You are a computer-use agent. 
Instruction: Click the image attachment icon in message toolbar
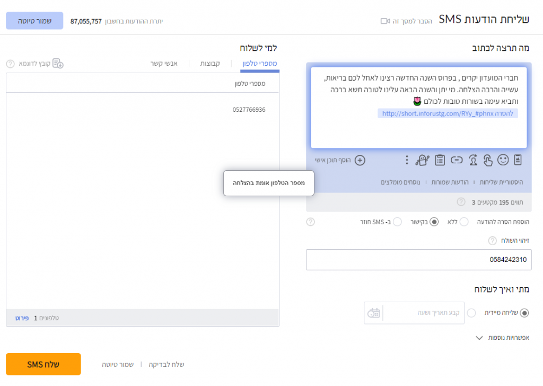point(518,160)
